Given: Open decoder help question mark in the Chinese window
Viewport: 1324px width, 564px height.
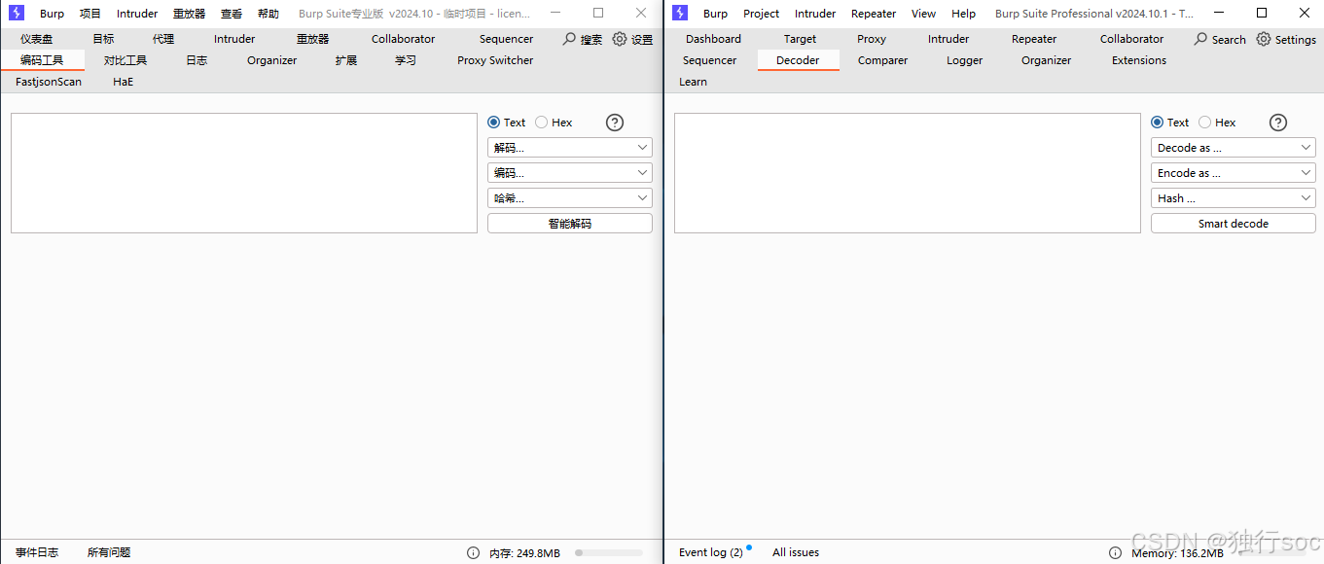Looking at the screenshot, I should (615, 123).
